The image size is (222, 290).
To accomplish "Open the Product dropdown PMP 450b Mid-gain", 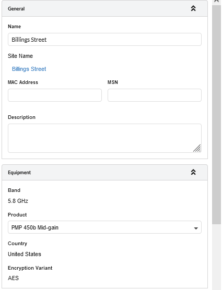I will tap(104, 227).
